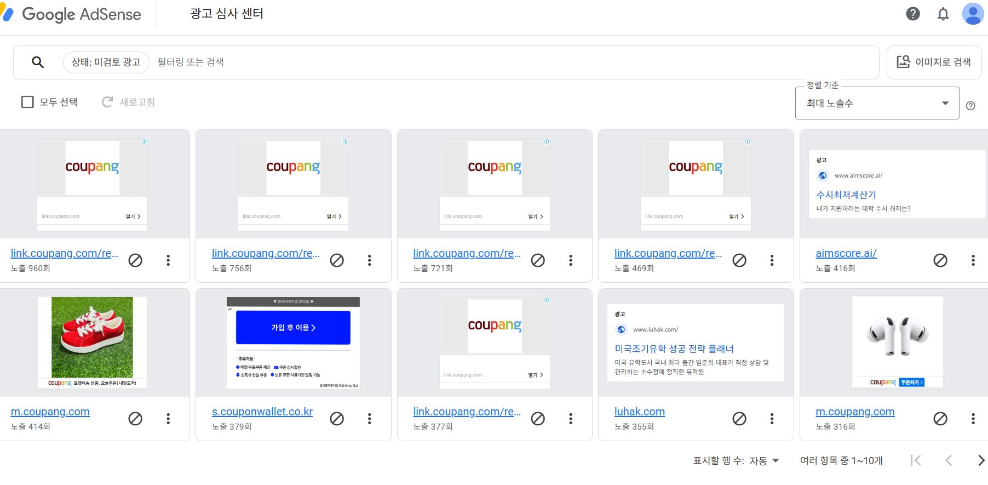Block the coupang ad with 377 impressions
Image resolution: width=988 pixels, height=485 pixels.
pyautogui.click(x=538, y=419)
